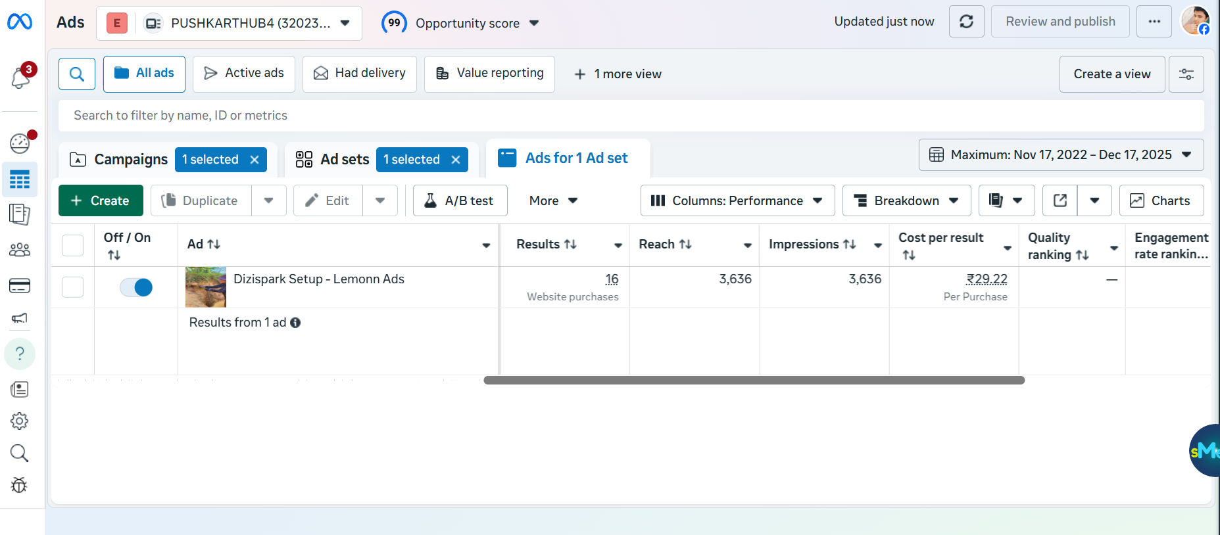Tick the select-all checkbox in table header
This screenshot has height=535, width=1220.
pyautogui.click(x=72, y=245)
